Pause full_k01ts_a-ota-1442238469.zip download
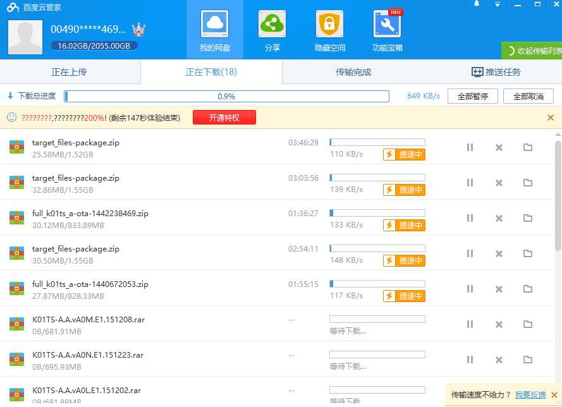 point(470,218)
